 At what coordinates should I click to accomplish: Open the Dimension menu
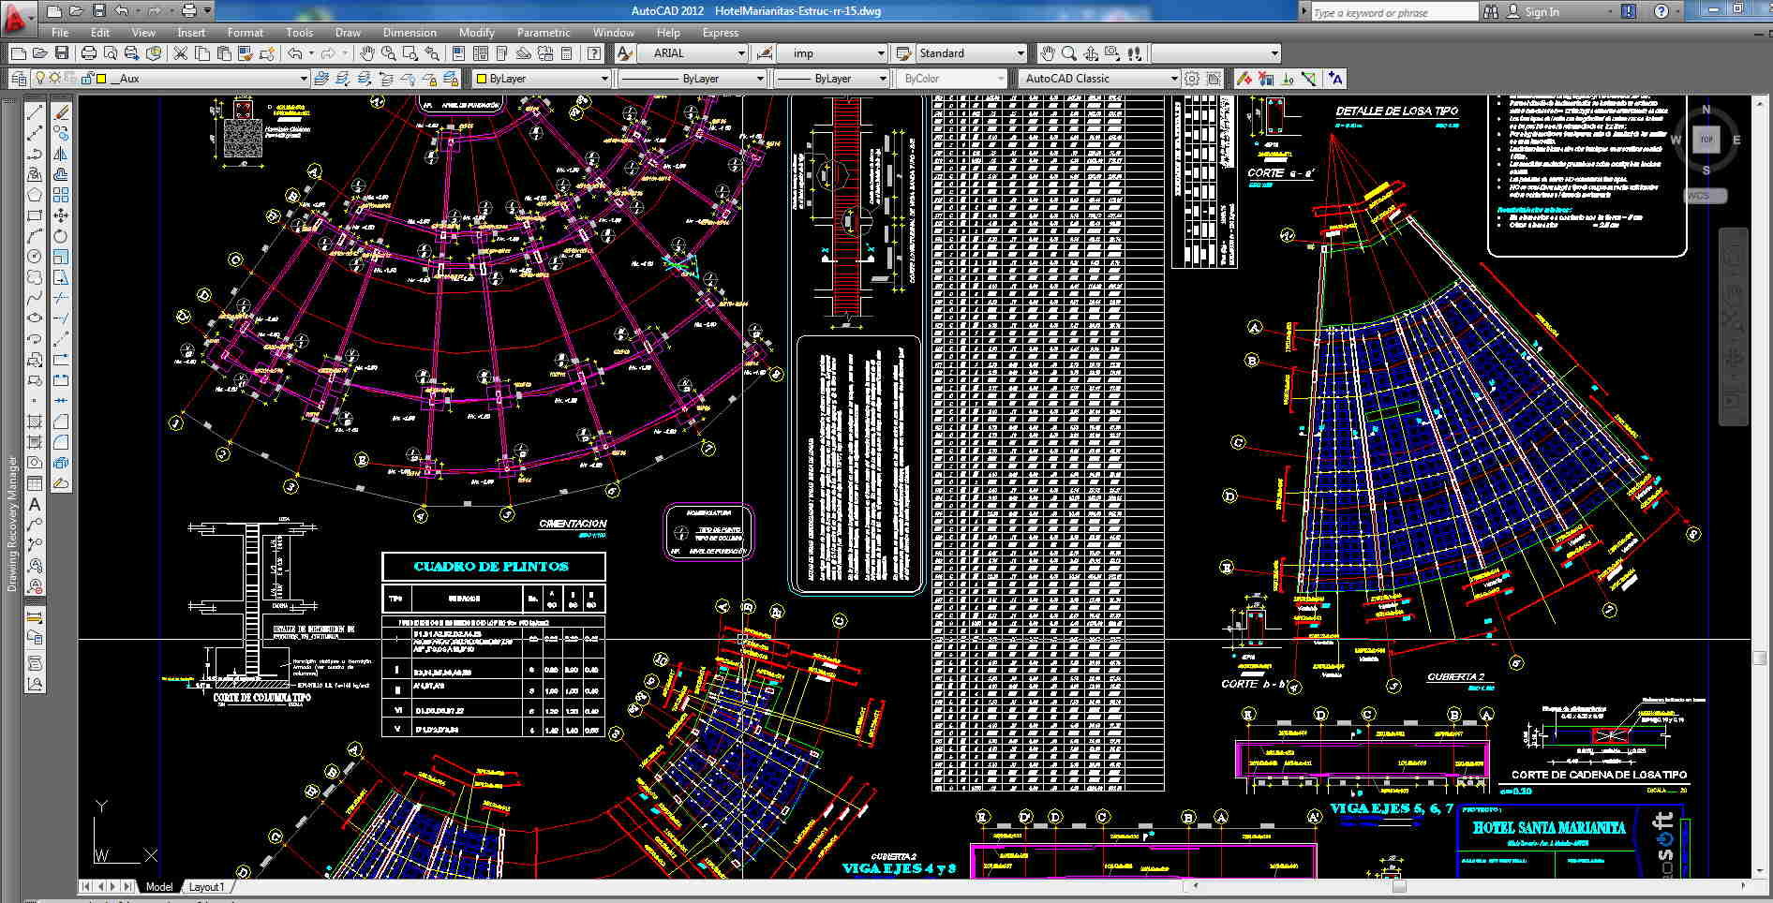[x=410, y=33]
